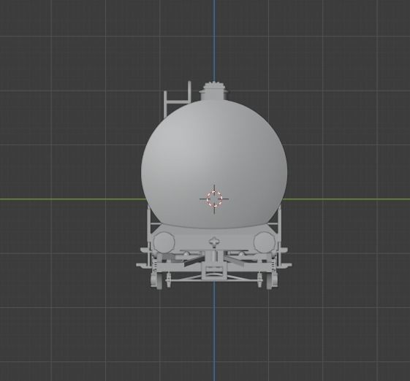410x381 pixels.
Task: Select the left wheel of the wagon
Action: pyautogui.click(x=156, y=280)
